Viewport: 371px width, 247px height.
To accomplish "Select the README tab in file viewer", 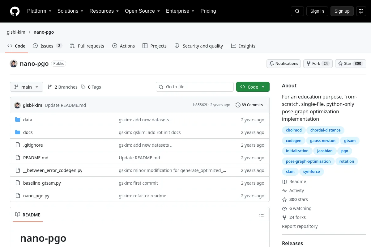I will pyautogui.click(x=28, y=215).
